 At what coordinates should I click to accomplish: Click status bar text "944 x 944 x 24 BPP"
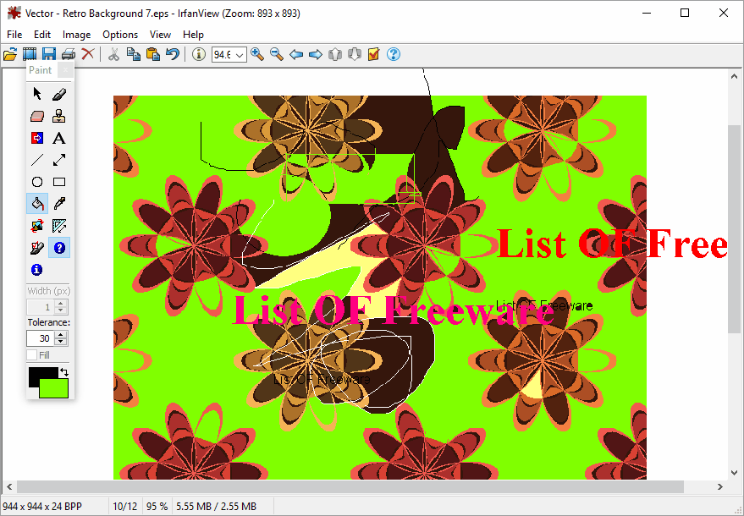42,507
